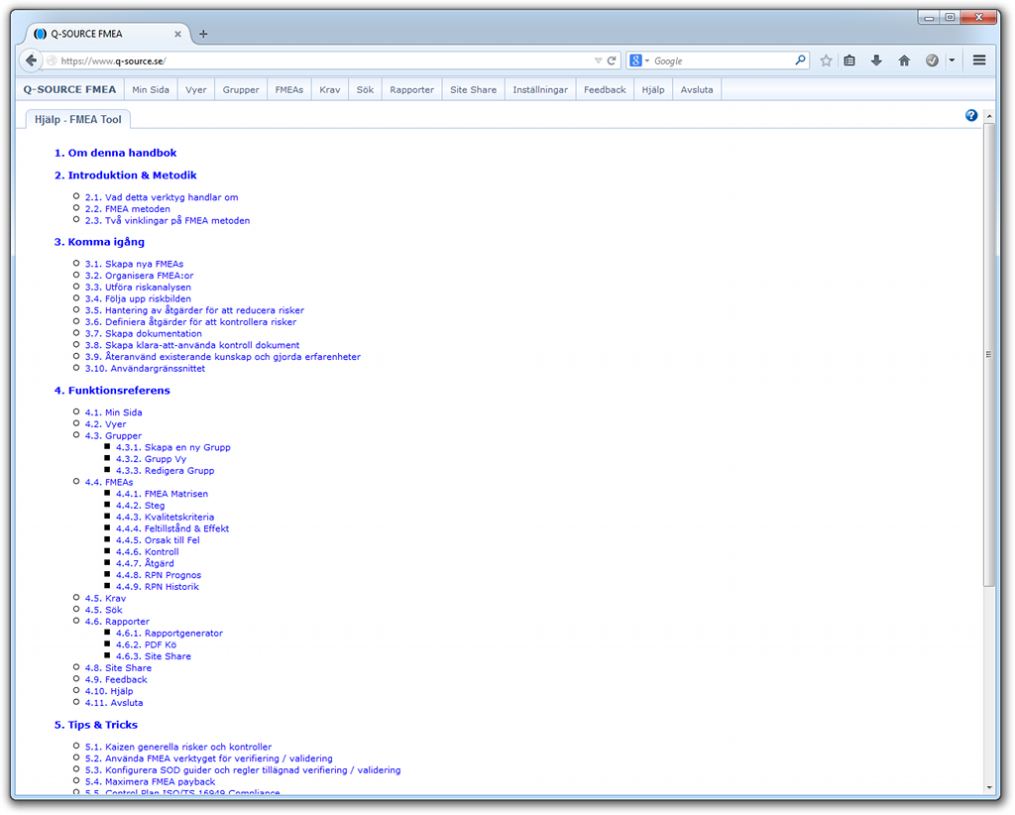Open the Site Share menu

pyautogui.click(x=473, y=89)
